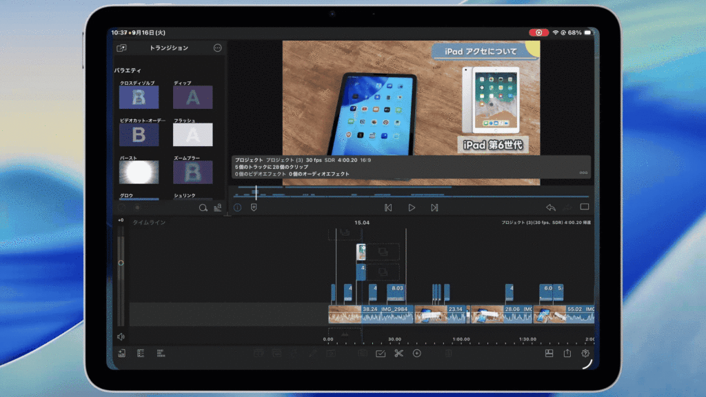This screenshot has height=397, width=706.
Task: Select the 55.02 main track clip
Action: (564, 314)
